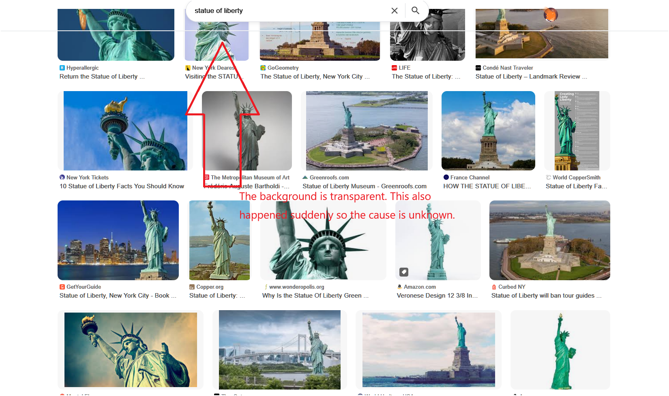Click the Curbed NY favicon
This screenshot has width=669, height=396.
pos(494,287)
